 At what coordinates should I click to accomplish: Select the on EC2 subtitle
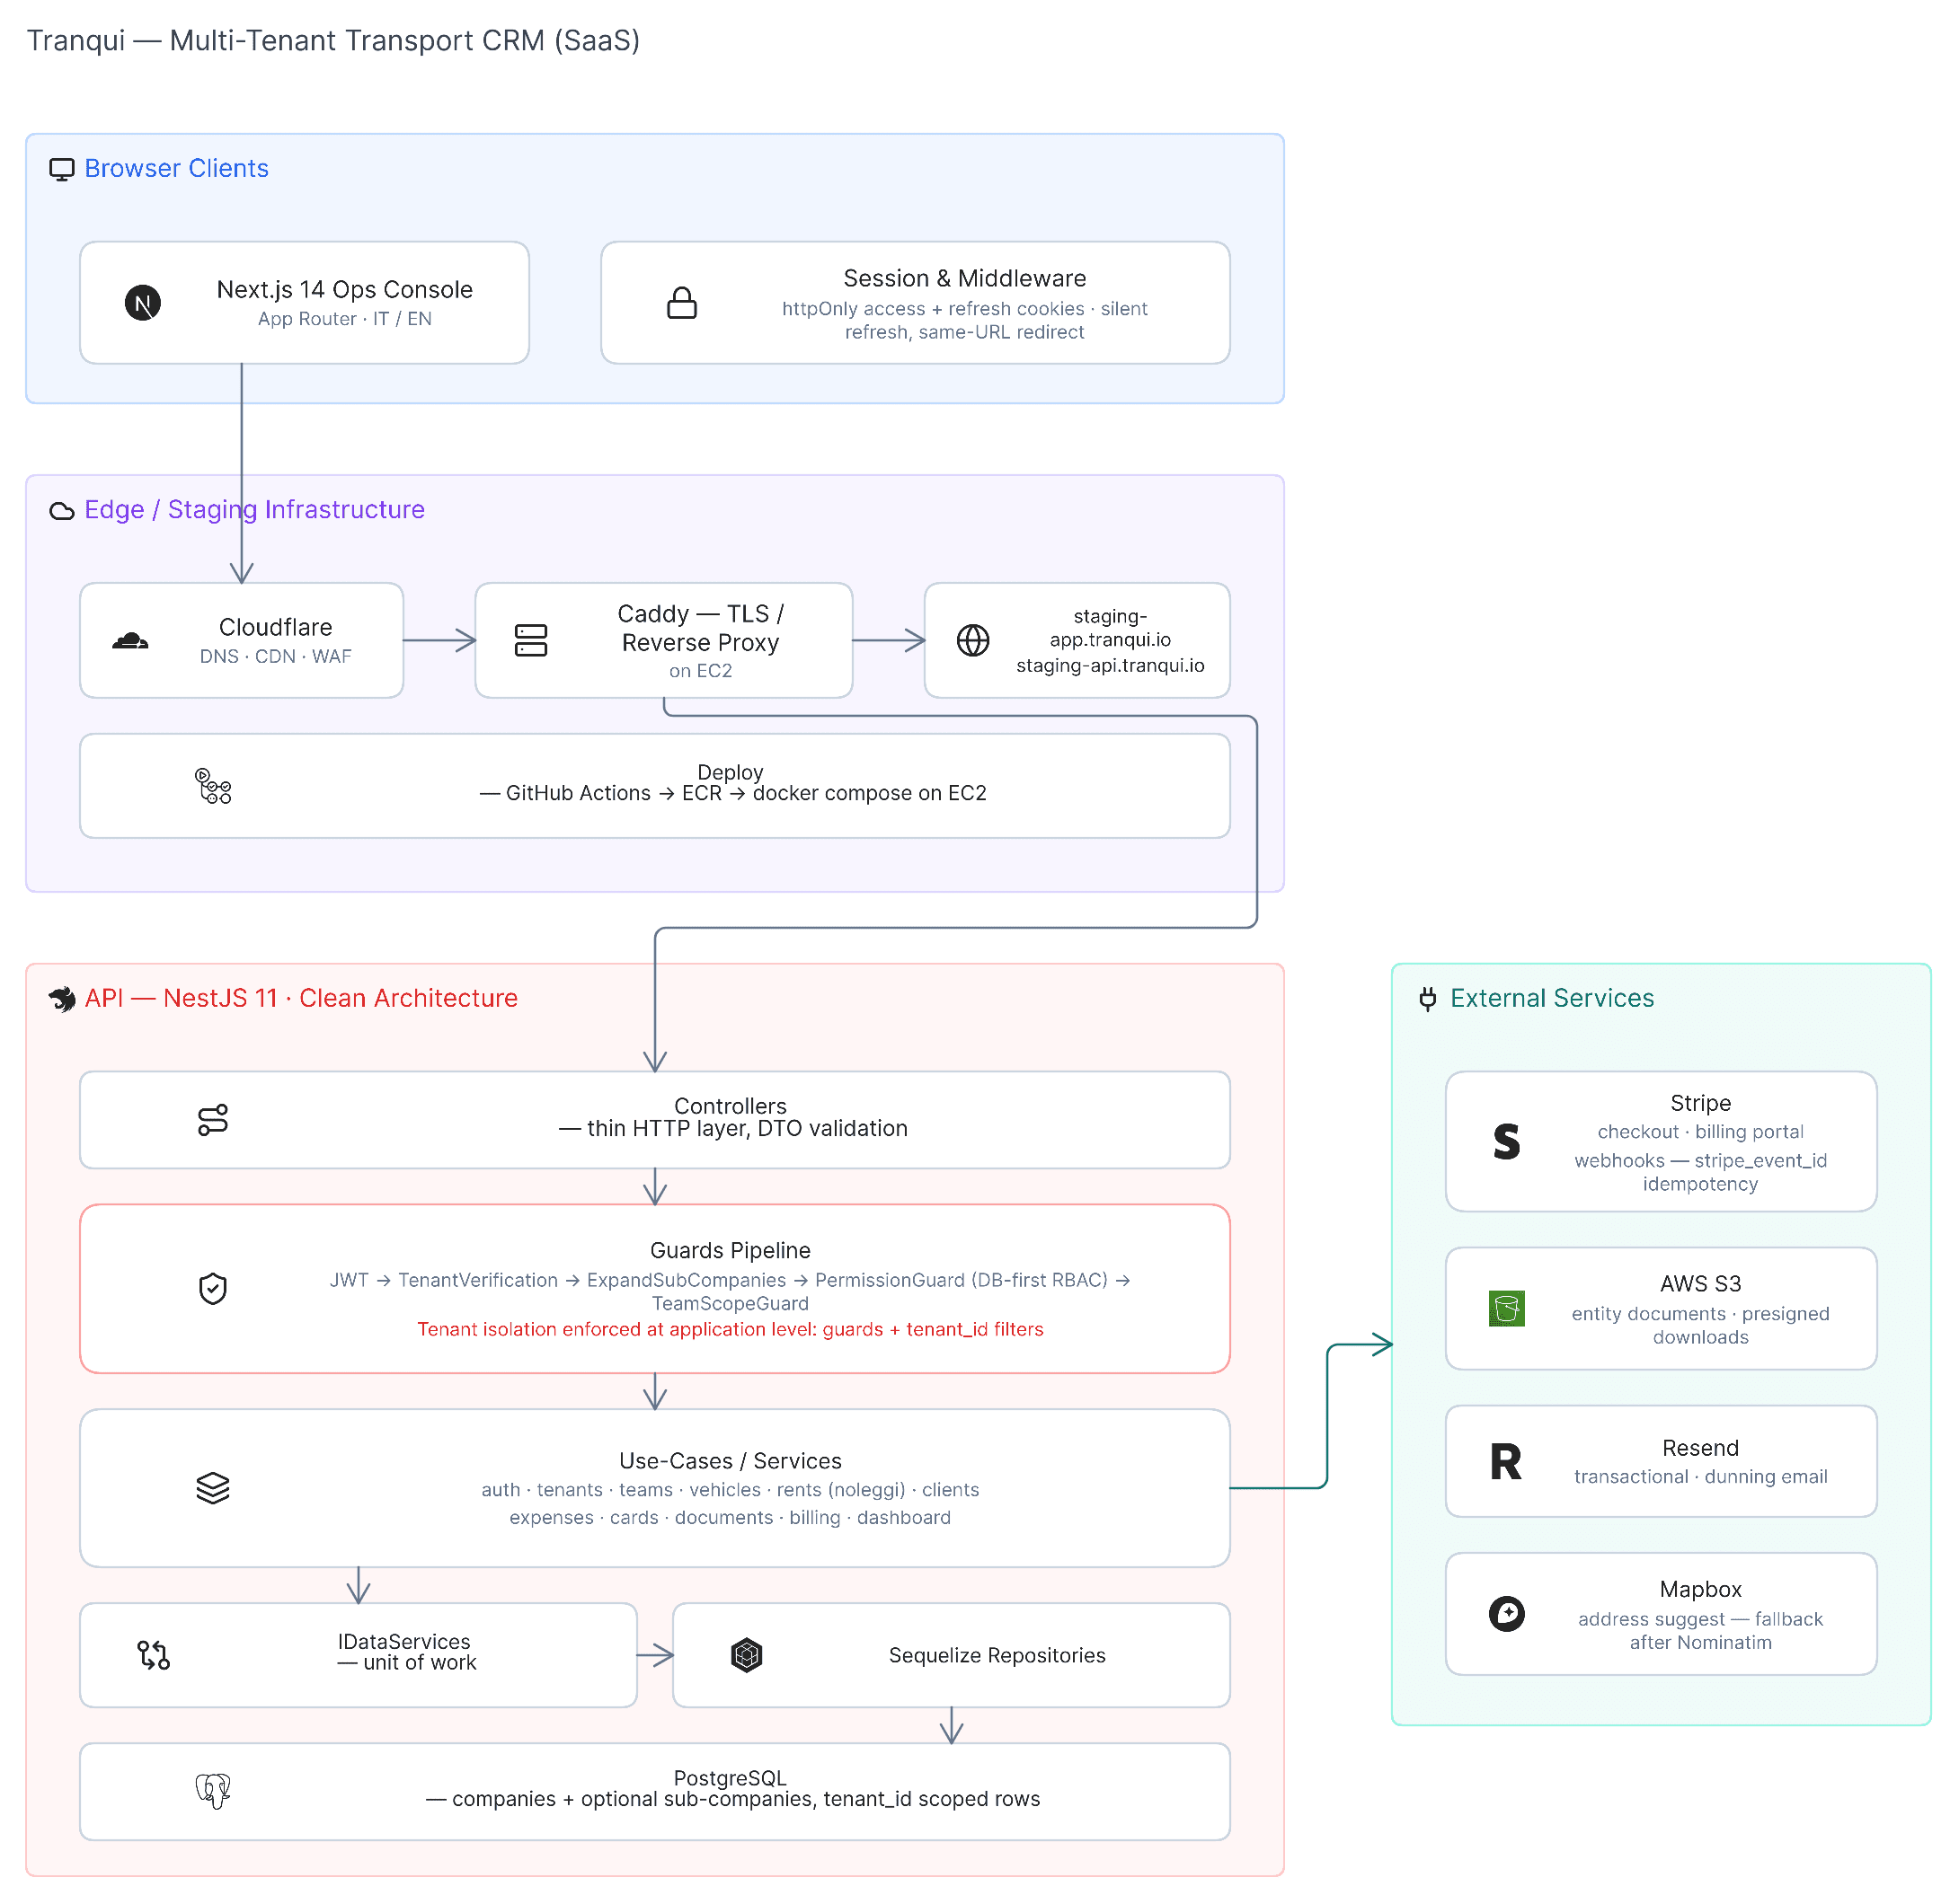[x=700, y=671]
